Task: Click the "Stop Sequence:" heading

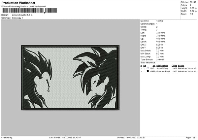Action: (148, 63)
